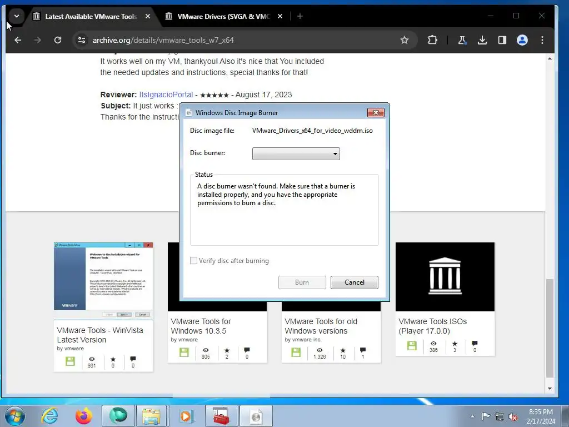This screenshot has height=427, width=569.
Task: Open the Chrome three-dot menu
Action: tap(542, 40)
